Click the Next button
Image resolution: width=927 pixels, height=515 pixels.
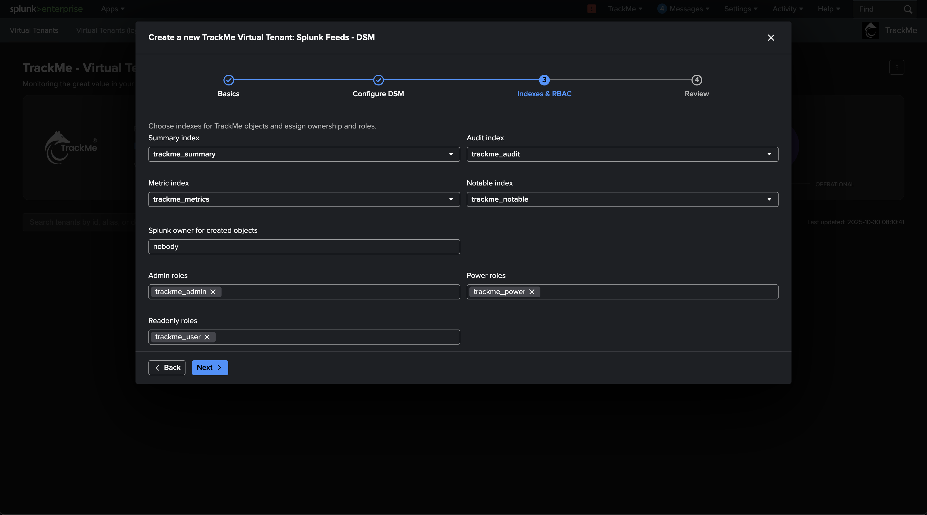tap(210, 367)
